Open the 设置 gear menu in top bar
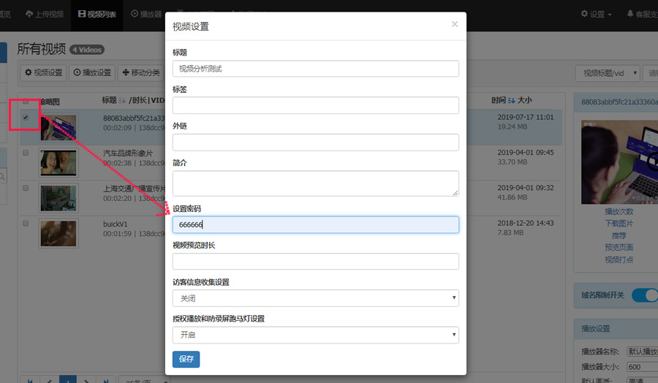Image resolution: width=658 pixels, height=383 pixels. tap(596, 14)
